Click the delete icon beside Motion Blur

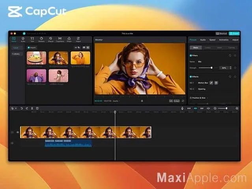216,83
